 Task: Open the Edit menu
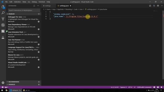(11, 2)
